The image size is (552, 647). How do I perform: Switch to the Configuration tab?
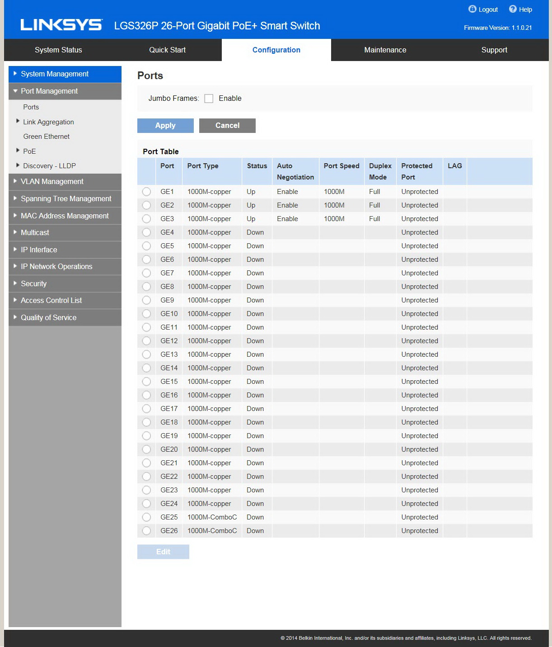click(x=276, y=50)
